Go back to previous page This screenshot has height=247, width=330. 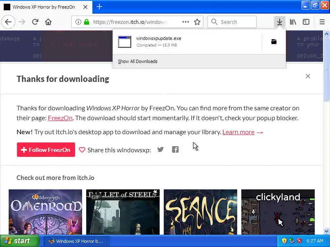tap(8, 22)
